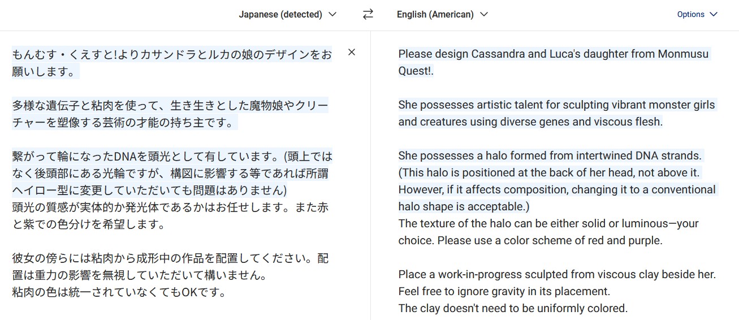Swap source and target languages
The image size is (739, 320).
tap(368, 15)
